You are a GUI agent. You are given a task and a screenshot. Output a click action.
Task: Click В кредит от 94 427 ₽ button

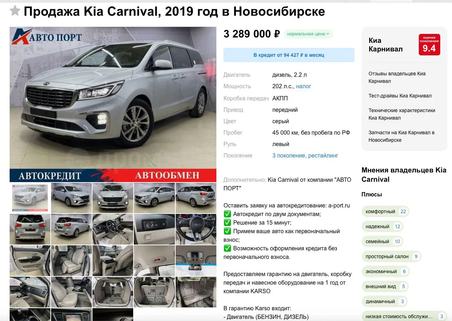point(289,55)
